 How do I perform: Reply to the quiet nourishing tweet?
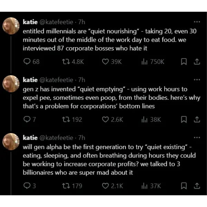27,62
